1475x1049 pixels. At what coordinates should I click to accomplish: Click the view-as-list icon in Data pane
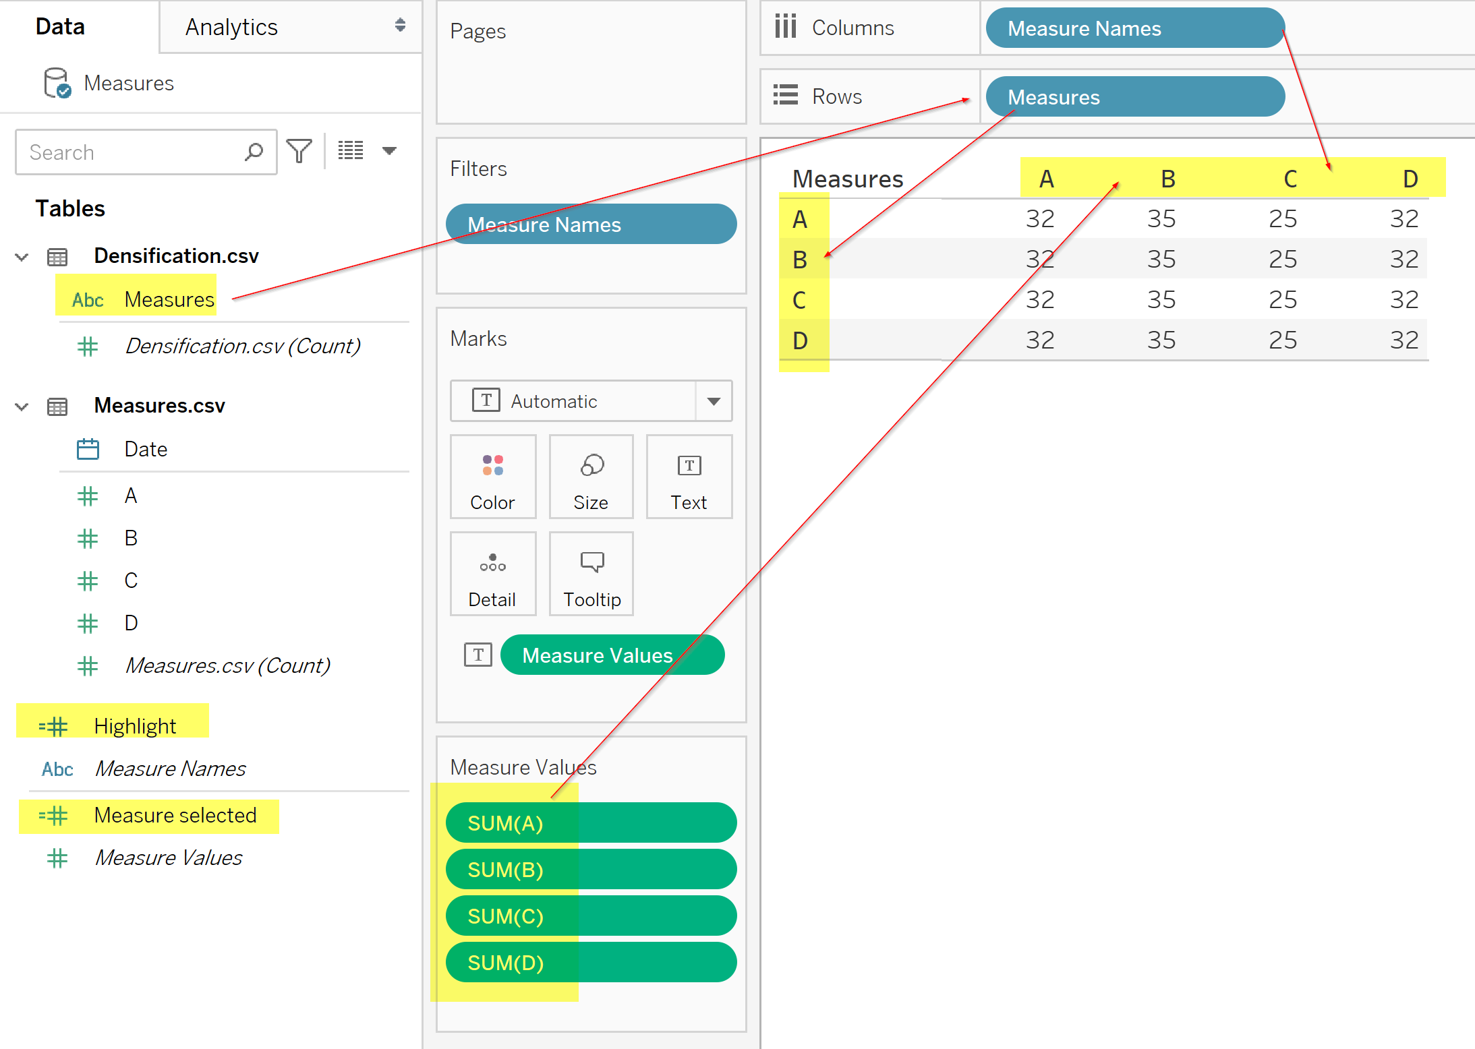[x=351, y=150]
